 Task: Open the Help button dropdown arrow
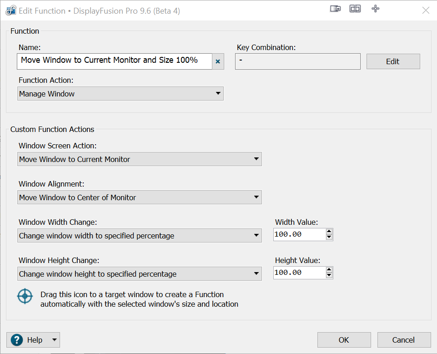[x=54, y=340]
